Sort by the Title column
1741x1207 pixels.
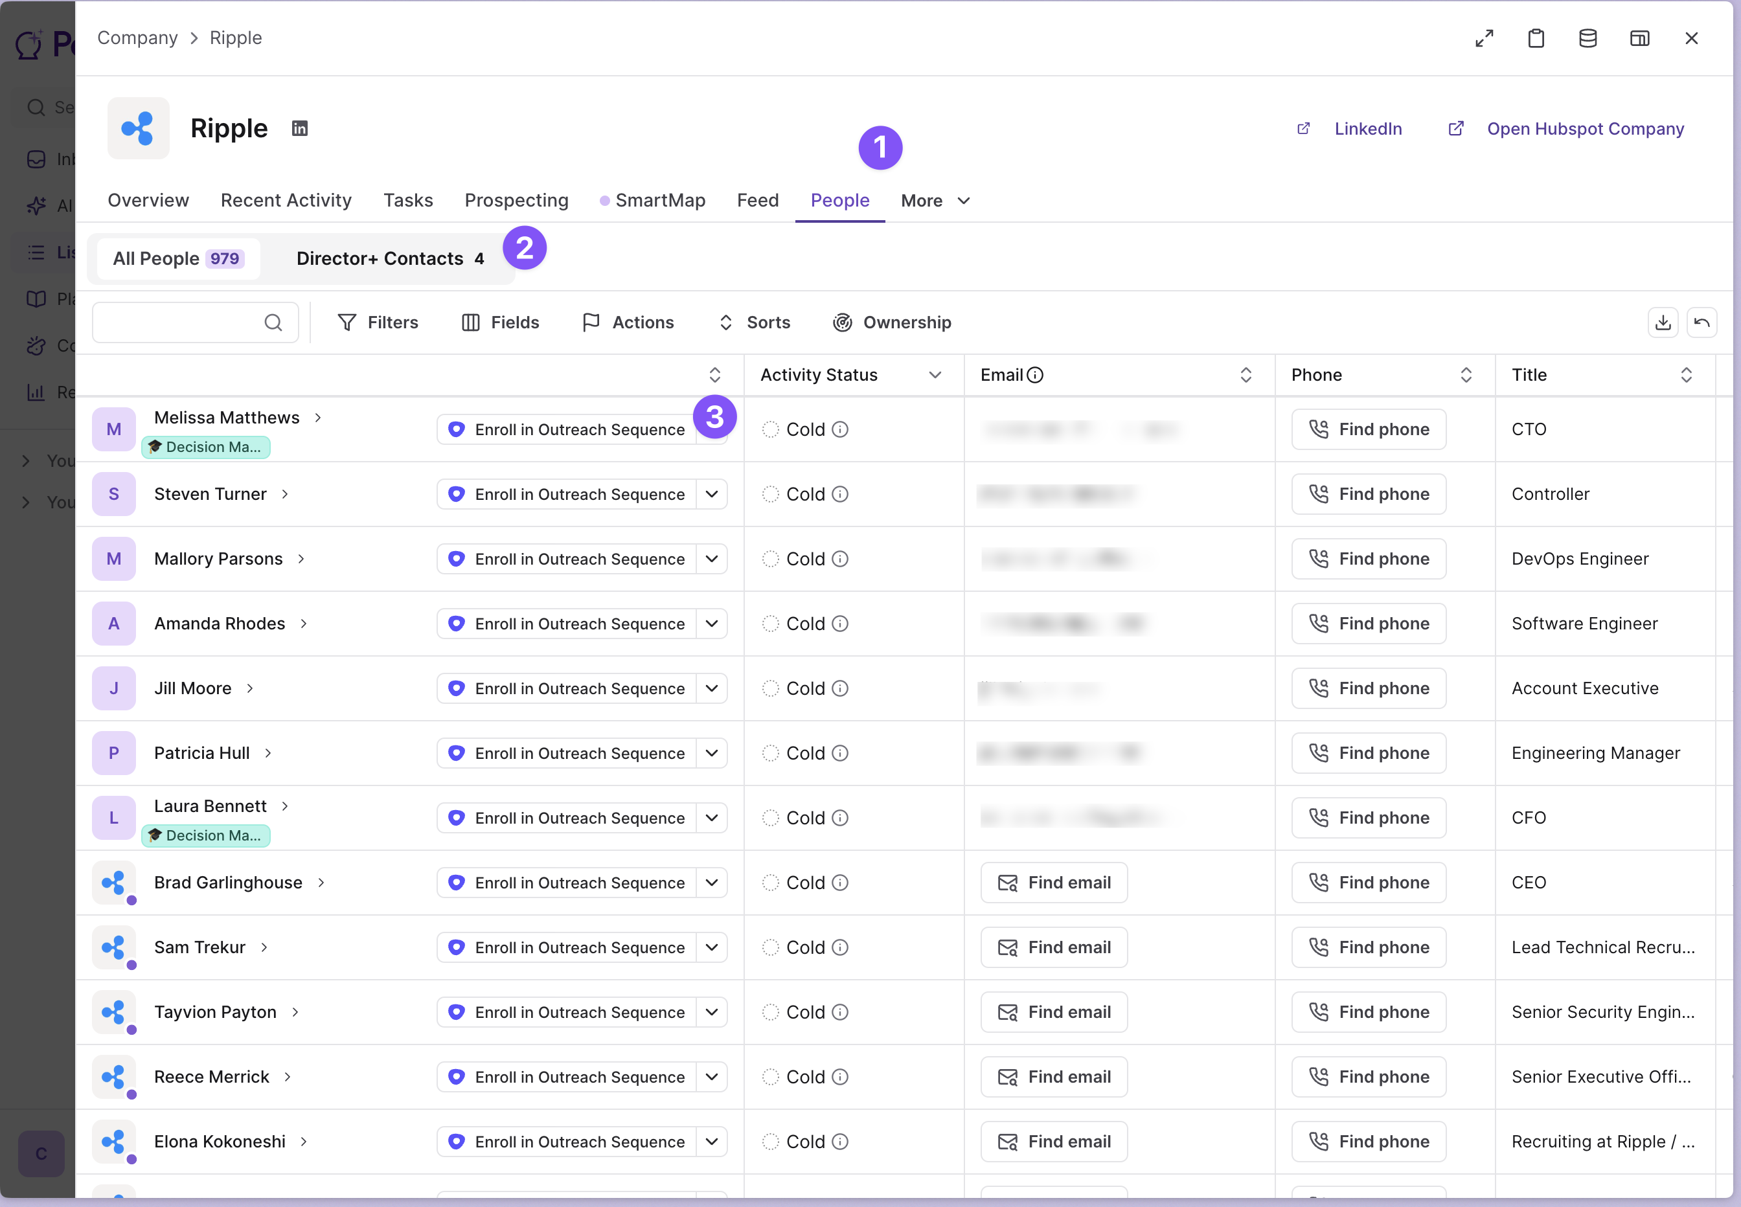click(1685, 375)
